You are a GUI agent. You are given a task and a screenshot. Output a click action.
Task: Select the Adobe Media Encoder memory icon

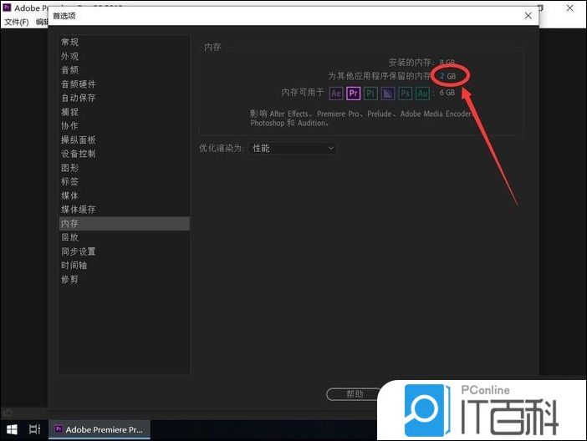click(388, 94)
